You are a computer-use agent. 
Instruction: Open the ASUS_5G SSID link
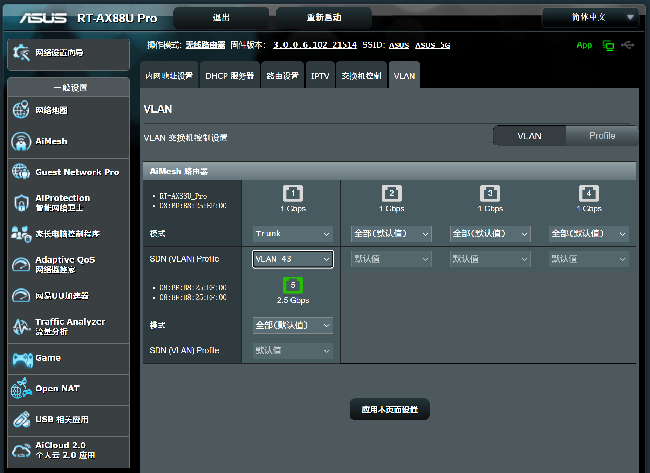pos(432,45)
